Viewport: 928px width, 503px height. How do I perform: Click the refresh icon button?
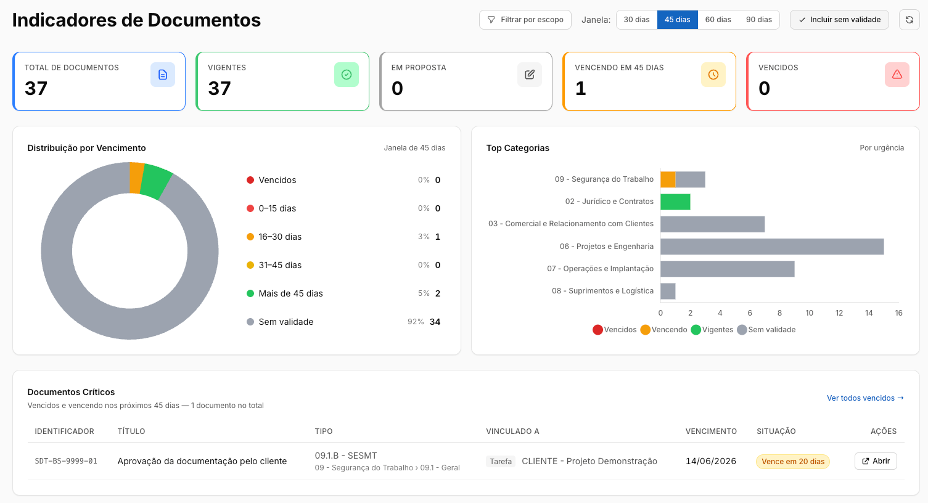coord(909,20)
